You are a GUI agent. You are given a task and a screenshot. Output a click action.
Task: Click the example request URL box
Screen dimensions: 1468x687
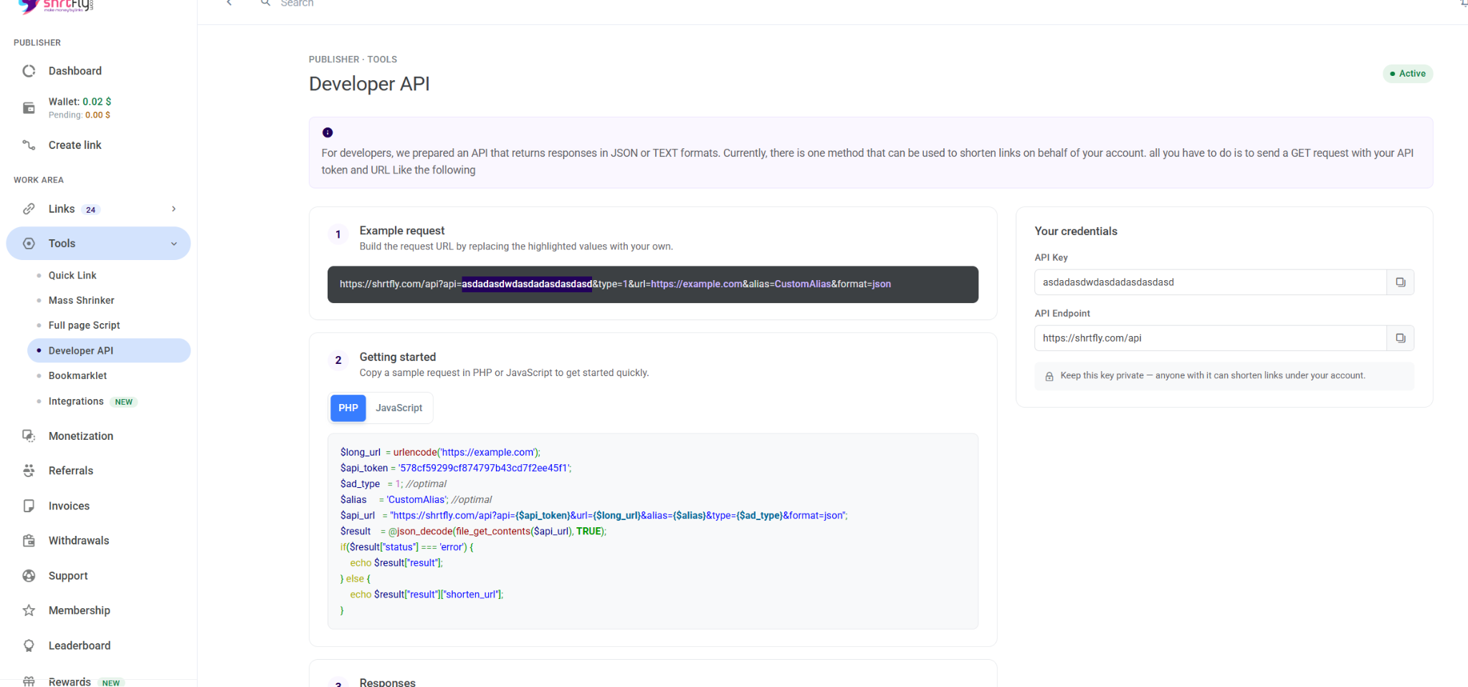click(652, 284)
